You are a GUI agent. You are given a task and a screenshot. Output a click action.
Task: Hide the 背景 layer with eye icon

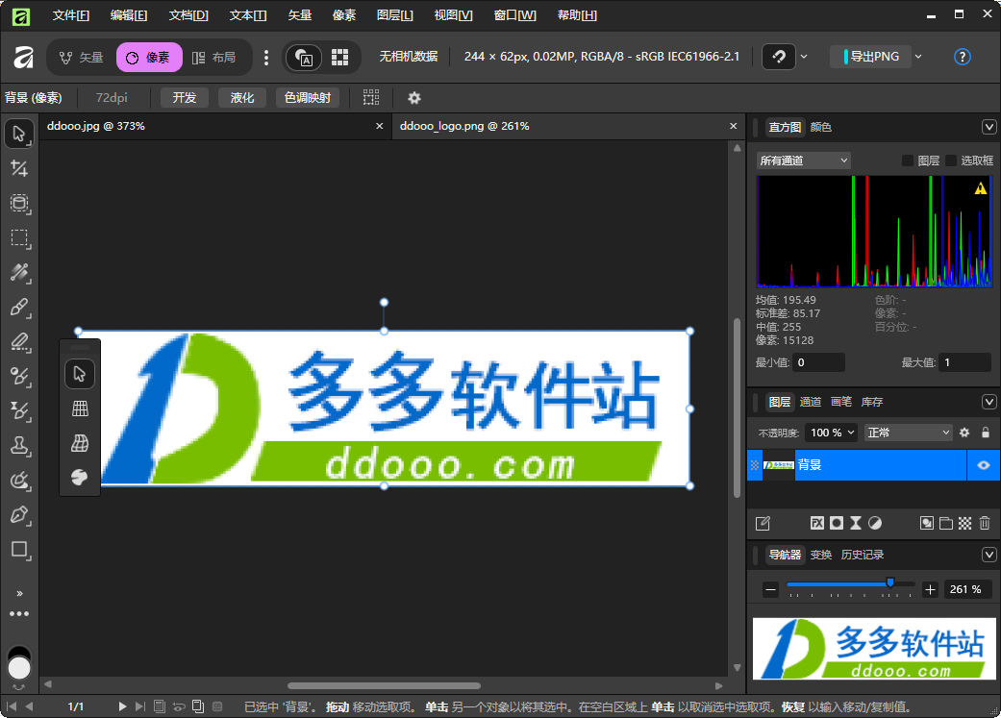coord(984,465)
